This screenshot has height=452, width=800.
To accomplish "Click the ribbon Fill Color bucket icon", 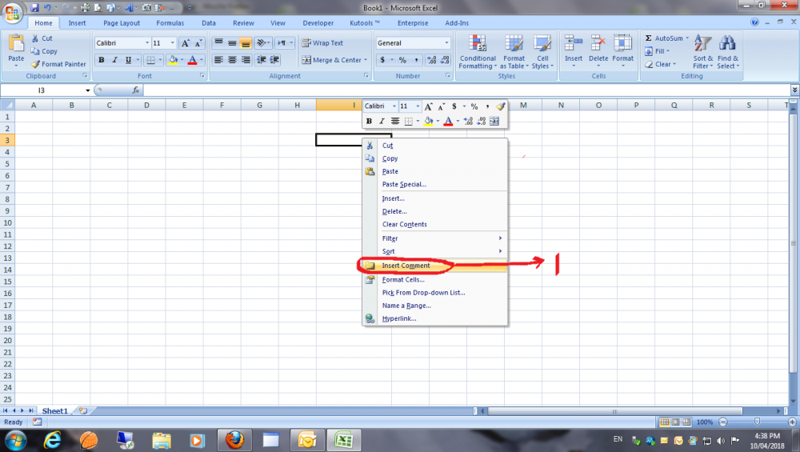I will coord(173,60).
